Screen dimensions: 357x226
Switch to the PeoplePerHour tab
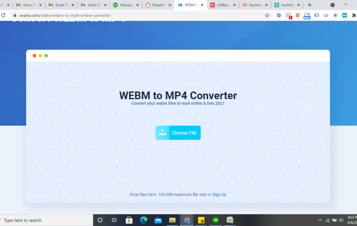[158, 5]
